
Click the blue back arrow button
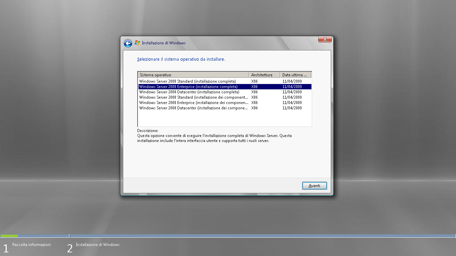(128, 43)
